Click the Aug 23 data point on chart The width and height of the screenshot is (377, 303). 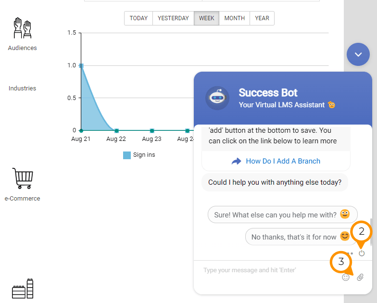click(x=152, y=131)
